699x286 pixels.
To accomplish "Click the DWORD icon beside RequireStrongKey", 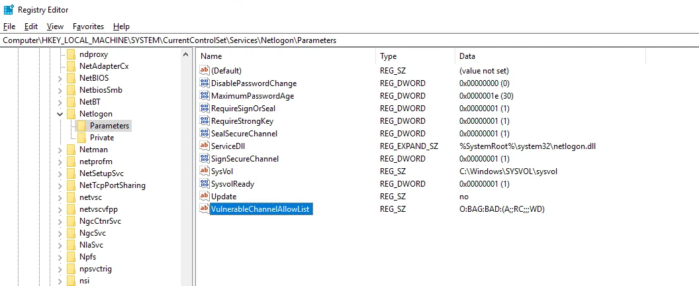I will 204,121.
